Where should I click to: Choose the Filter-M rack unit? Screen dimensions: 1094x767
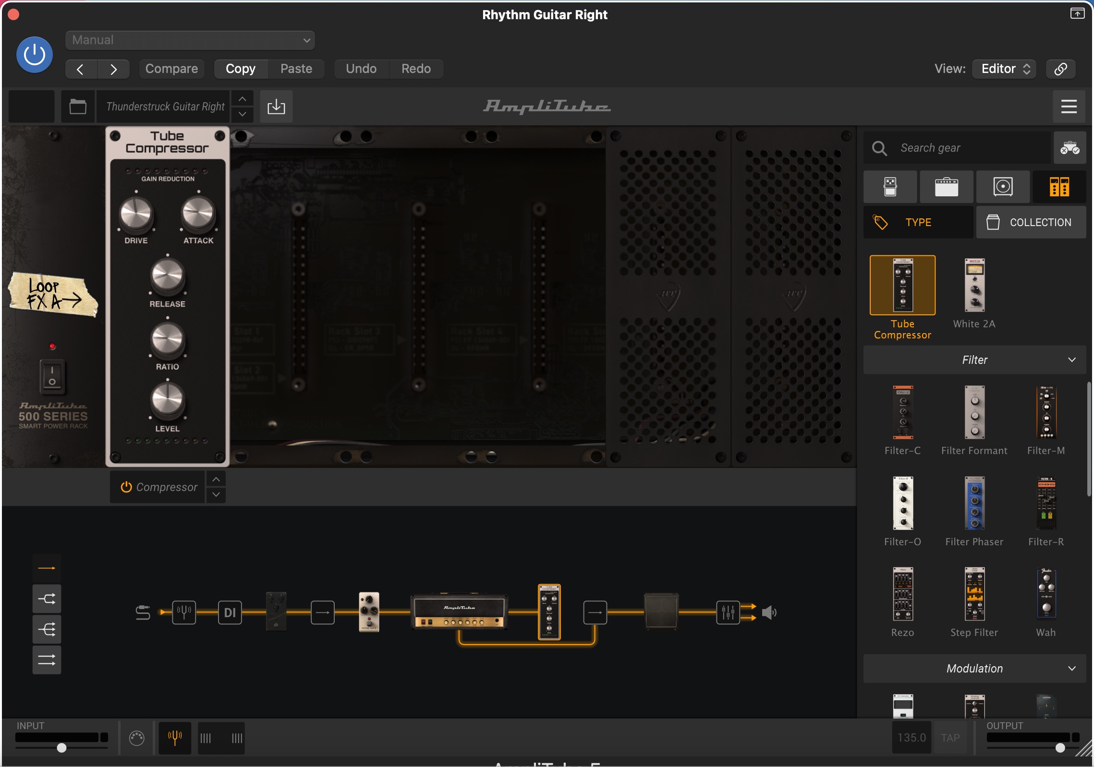pos(1046,413)
